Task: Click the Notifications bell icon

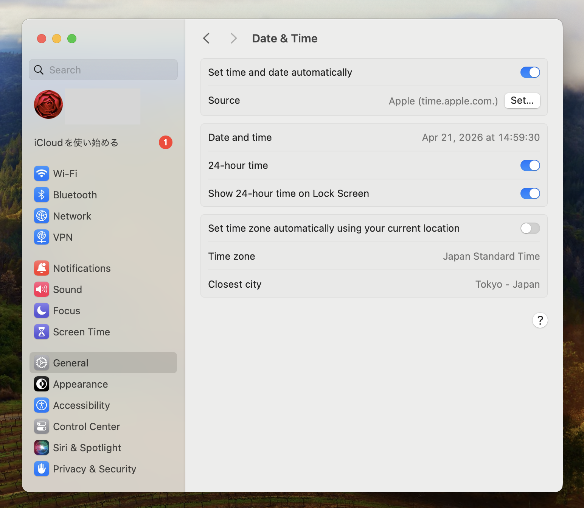Action: coord(42,268)
